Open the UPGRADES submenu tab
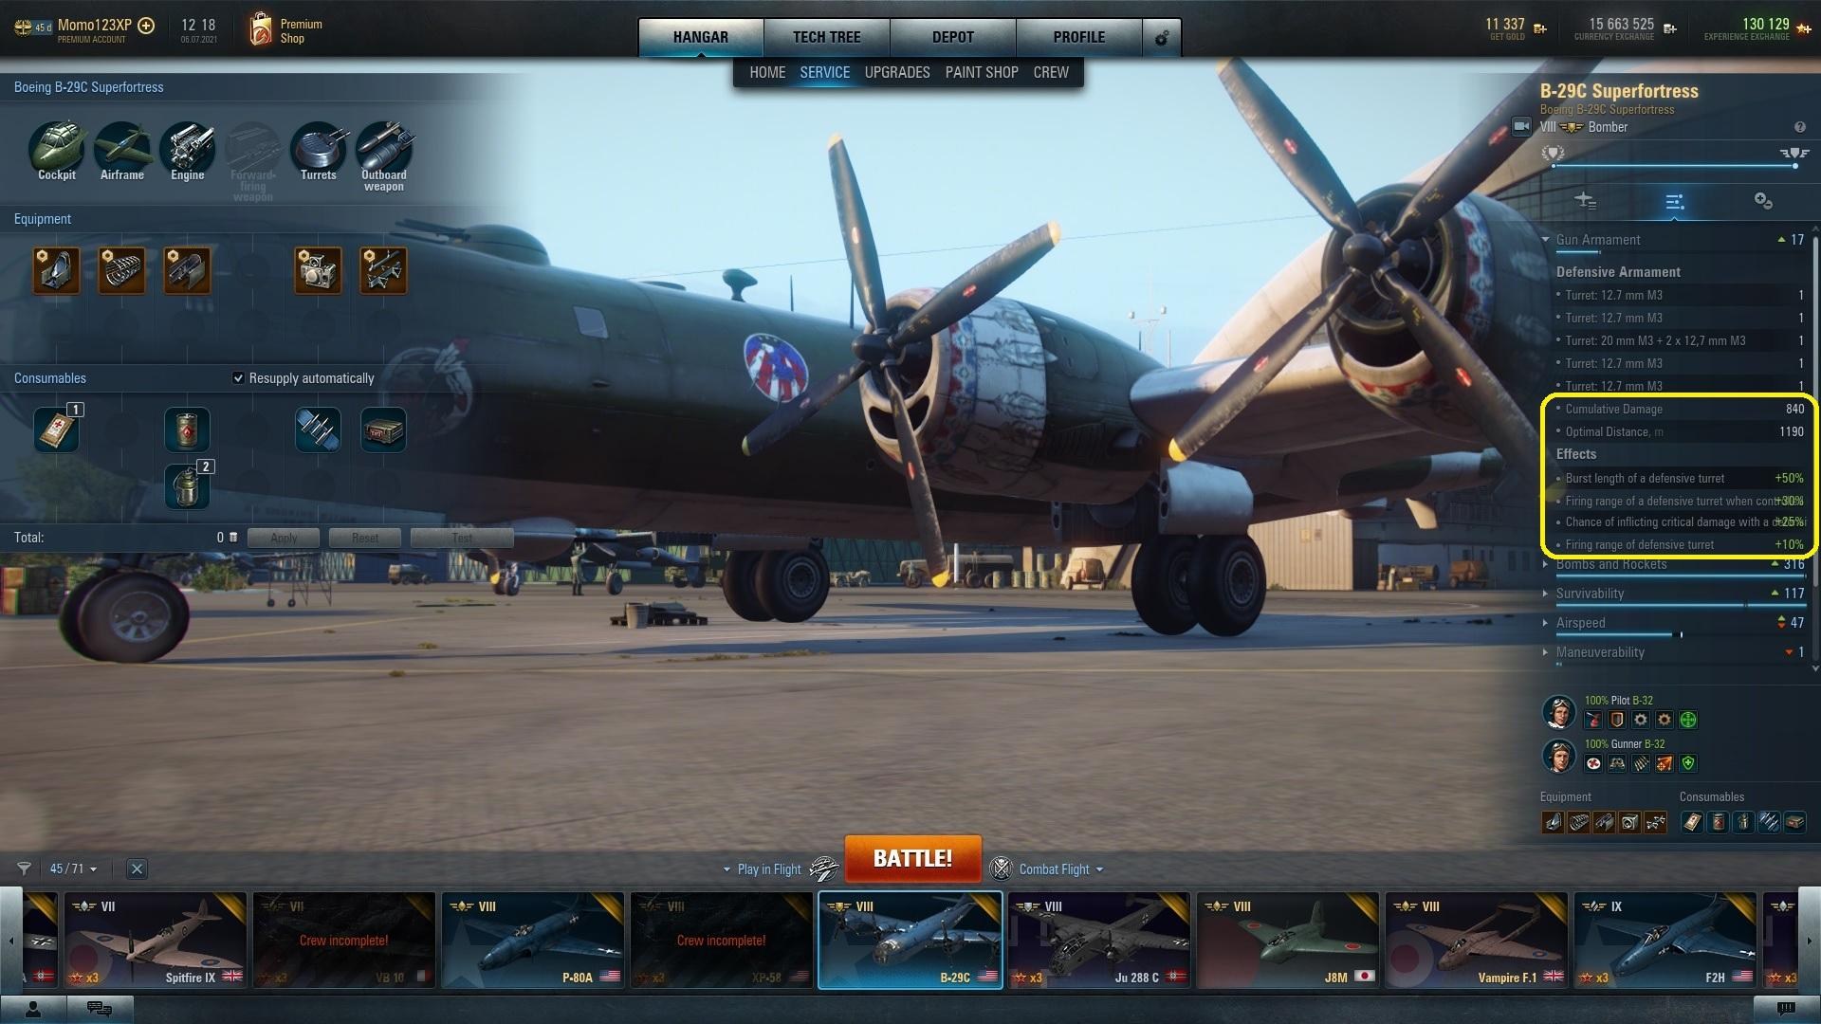 [x=896, y=72]
